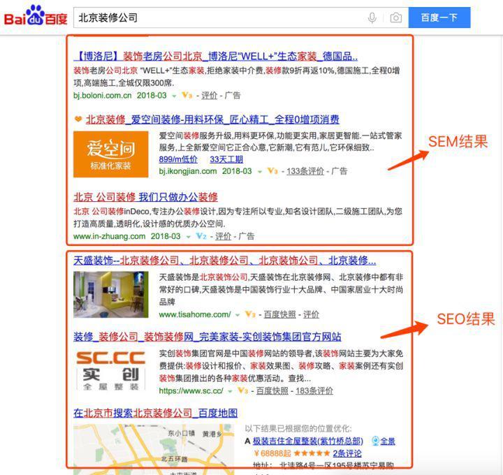Screen dimensions: 503x475
Task: Open 天盛装饰--北京装修公司 result title
Action: point(224,261)
